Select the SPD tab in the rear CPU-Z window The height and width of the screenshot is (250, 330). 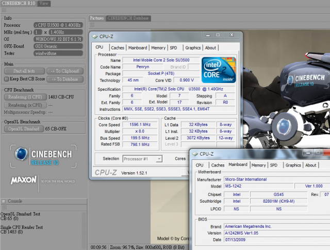pos(173,48)
